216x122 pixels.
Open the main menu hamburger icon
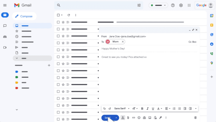coord(5,5)
